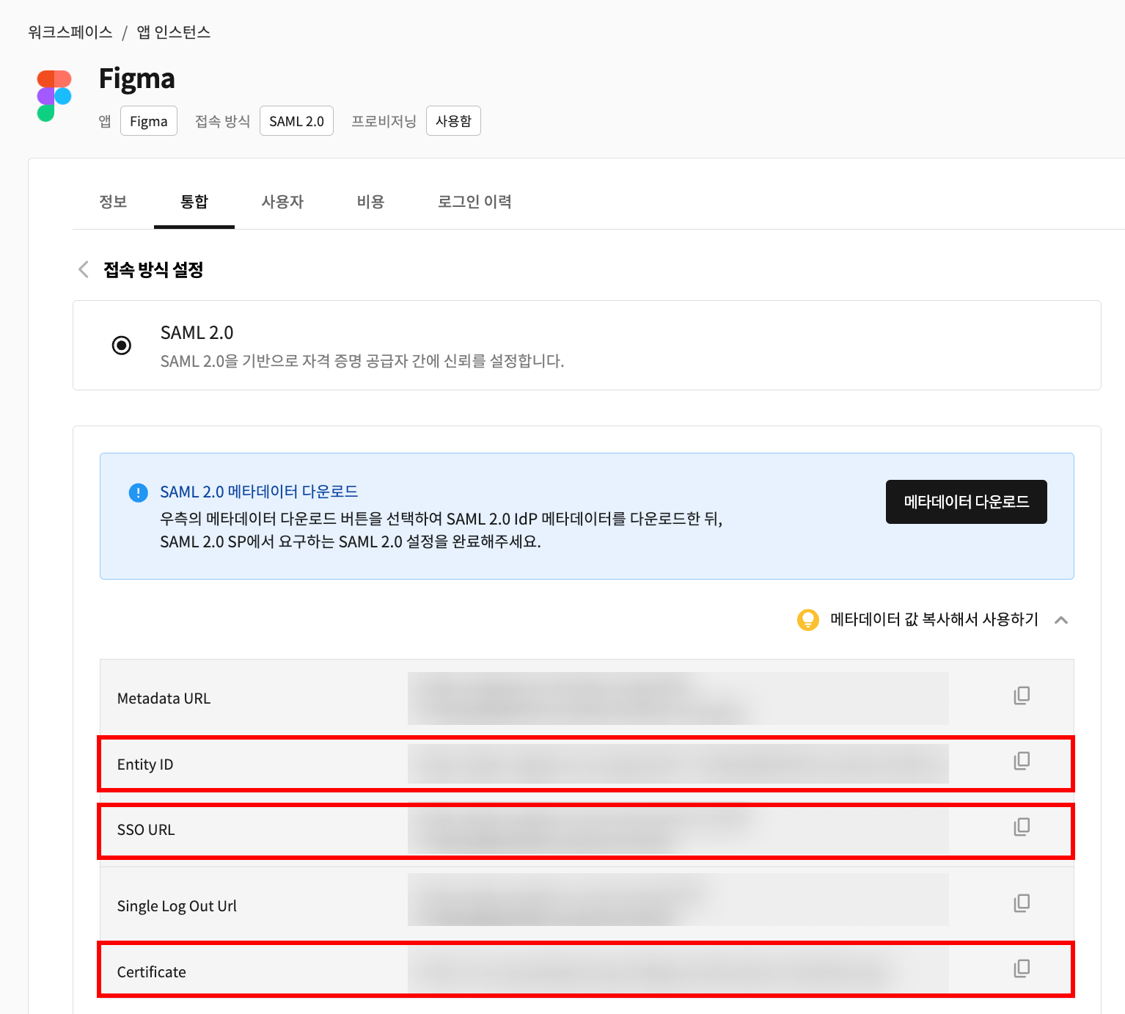This screenshot has height=1014, width=1125.
Task: Open the 로그인 이력 tab
Action: (474, 202)
